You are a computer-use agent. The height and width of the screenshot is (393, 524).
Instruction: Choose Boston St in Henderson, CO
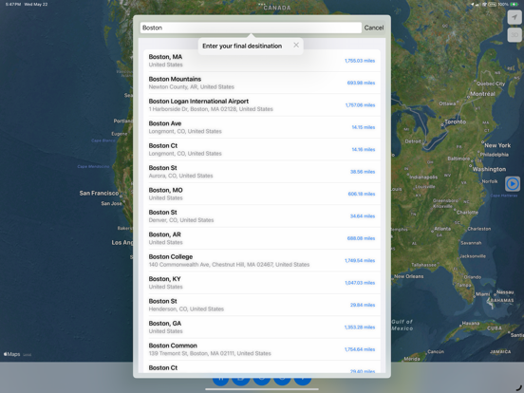[x=262, y=305]
